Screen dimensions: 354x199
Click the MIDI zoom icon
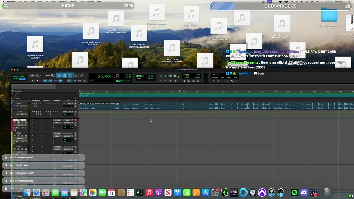pos(37,76)
